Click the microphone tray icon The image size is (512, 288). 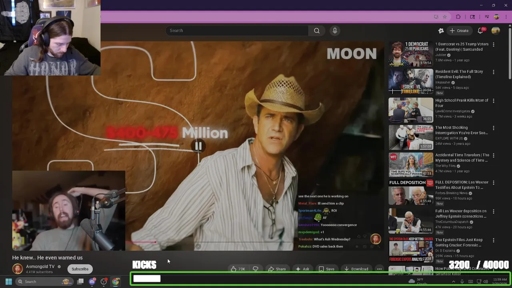click(462, 282)
